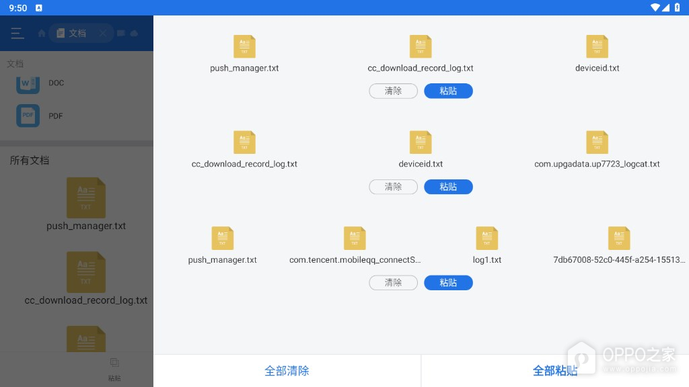The width and height of the screenshot is (689, 387).
Task: Tap the battery status icon
Action: 677,7
